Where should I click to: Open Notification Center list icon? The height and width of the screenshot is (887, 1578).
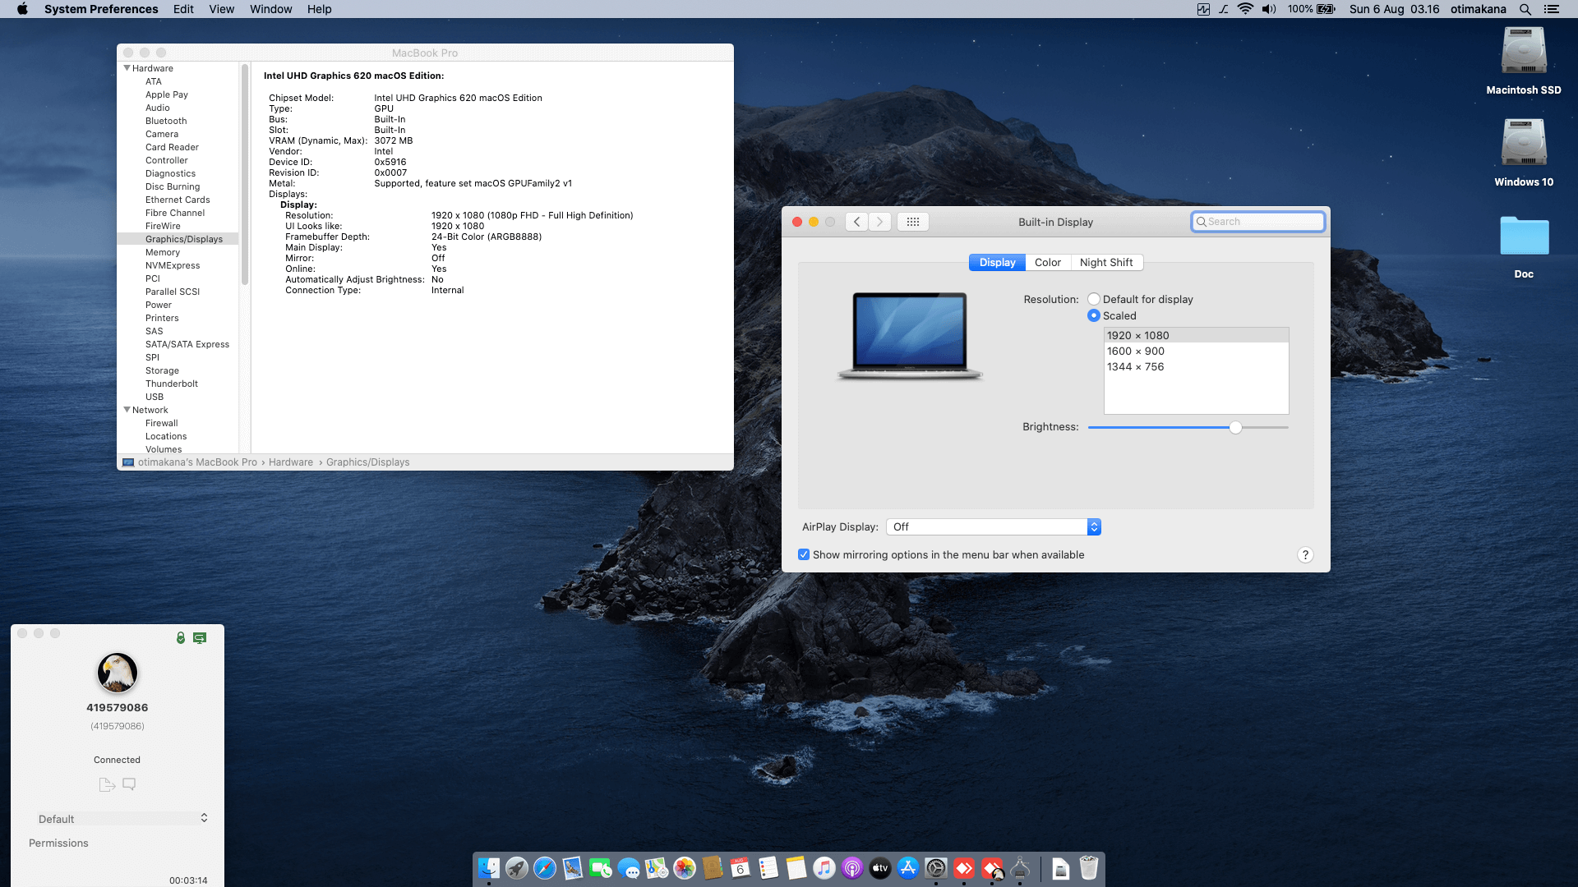[1552, 9]
